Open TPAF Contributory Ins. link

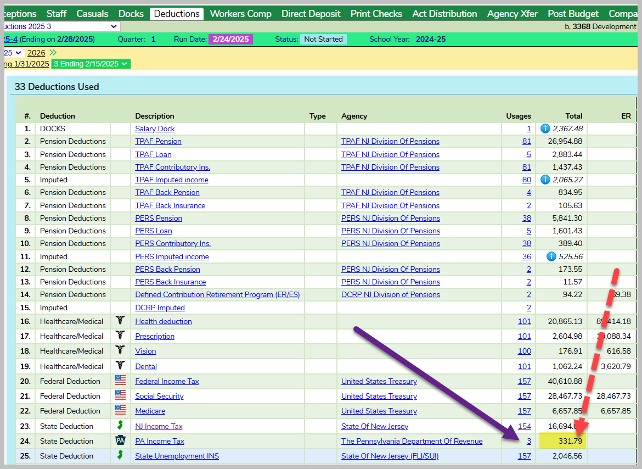click(172, 167)
